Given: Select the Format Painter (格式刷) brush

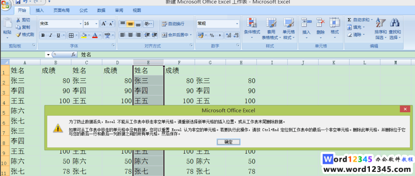Looking at the screenshot, I should (18, 34).
